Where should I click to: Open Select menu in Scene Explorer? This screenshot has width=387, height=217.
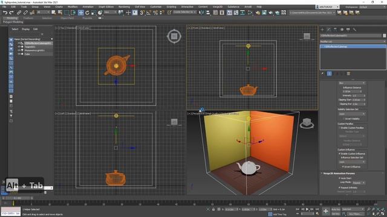[x=15, y=29]
